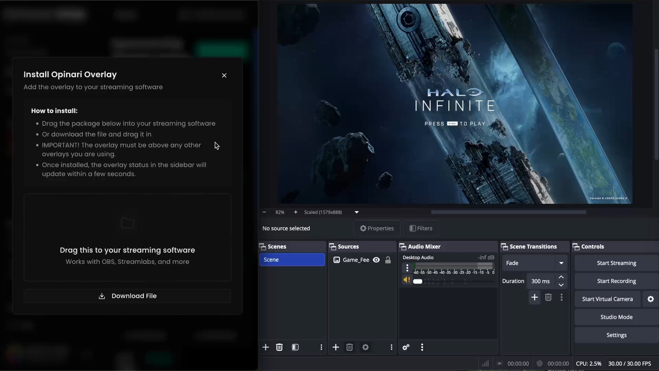
Task: Add a new source with plus icon
Action: [336, 347]
